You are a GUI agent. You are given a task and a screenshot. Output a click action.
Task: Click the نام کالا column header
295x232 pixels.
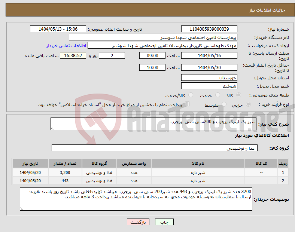pyautogui.click(x=198, y=164)
